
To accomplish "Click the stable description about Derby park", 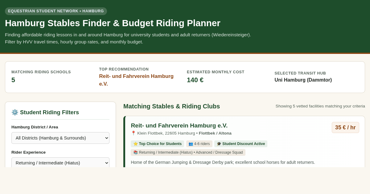I will click(x=223, y=162).
